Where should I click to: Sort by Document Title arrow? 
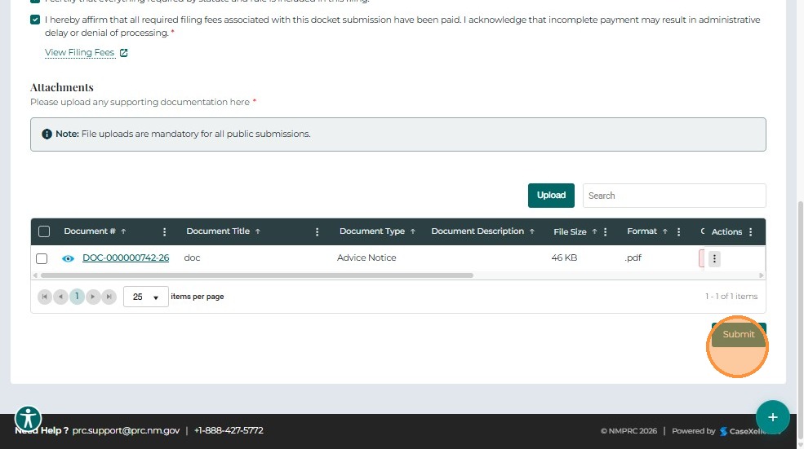pyautogui.click(x=258, y=231)
